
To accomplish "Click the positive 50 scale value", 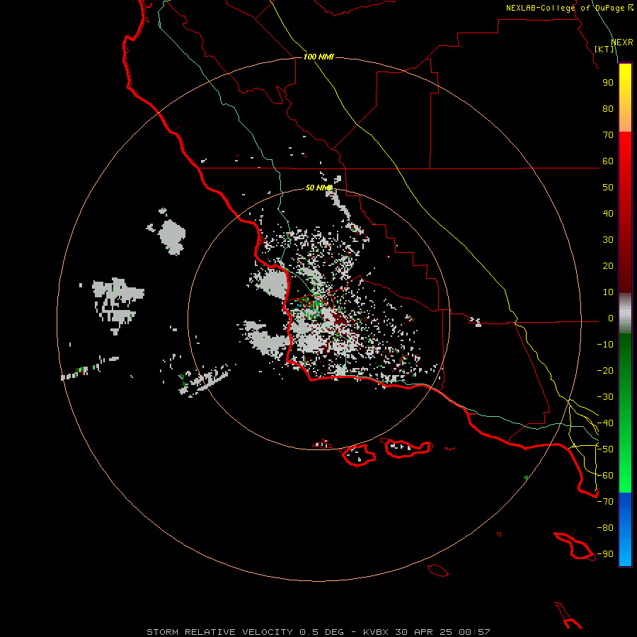I will click(x=608, y=188).
